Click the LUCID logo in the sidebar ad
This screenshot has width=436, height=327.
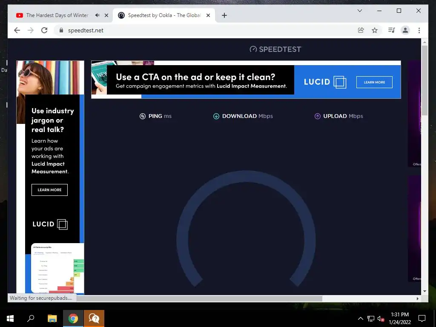50,224
